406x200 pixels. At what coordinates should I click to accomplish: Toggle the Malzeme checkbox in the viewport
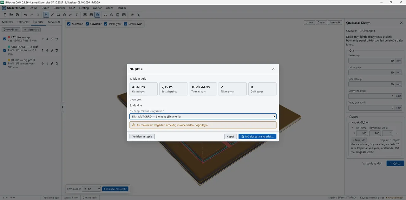tap(69, 24)
